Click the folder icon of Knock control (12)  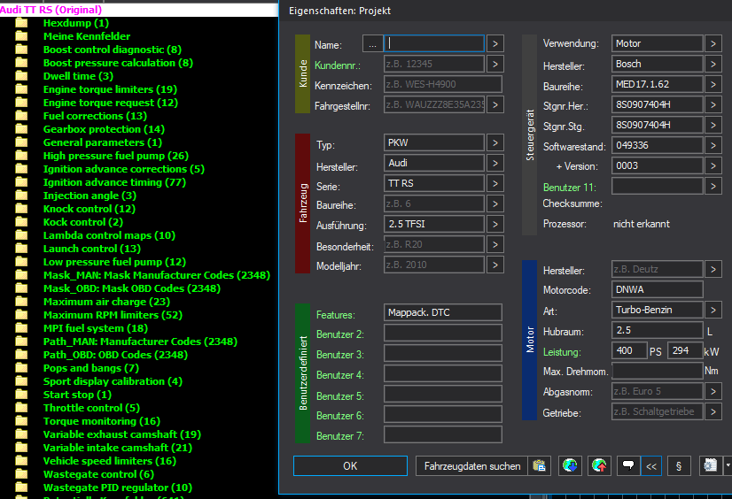point(21,209)
